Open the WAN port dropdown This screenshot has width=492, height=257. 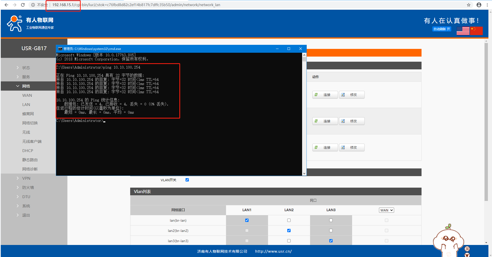(386, 210)
